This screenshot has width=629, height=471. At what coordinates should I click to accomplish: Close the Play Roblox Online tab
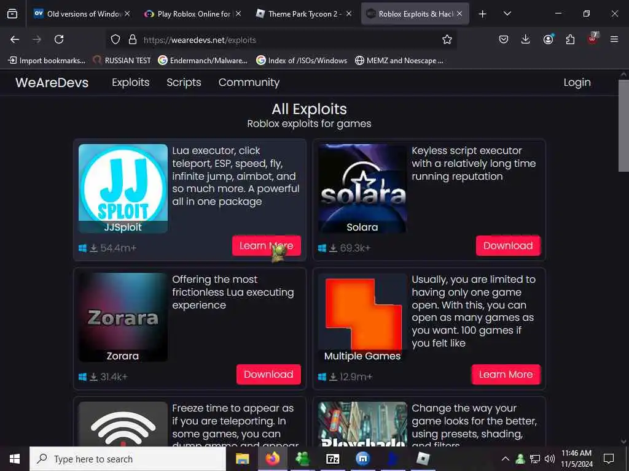point(238,13)
